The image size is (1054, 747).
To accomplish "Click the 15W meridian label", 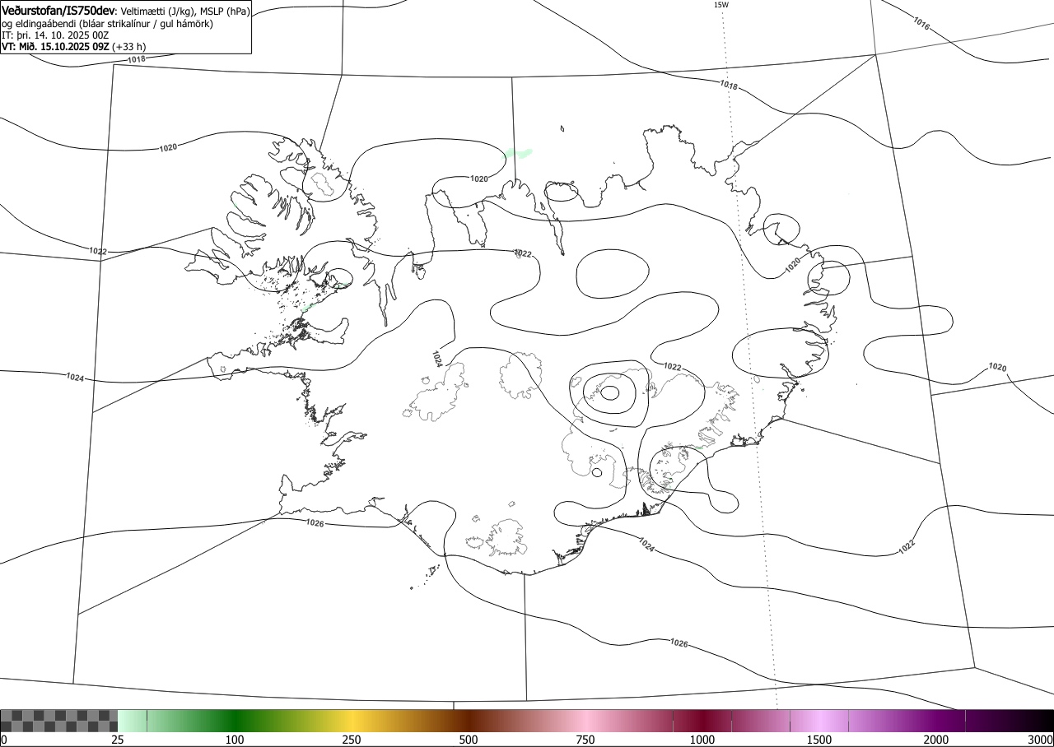I will [721, 5].
